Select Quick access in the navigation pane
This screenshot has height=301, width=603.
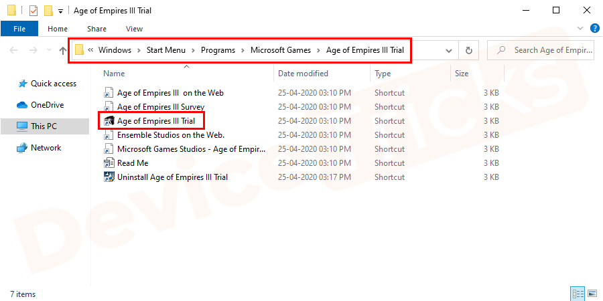pos(54,84)
